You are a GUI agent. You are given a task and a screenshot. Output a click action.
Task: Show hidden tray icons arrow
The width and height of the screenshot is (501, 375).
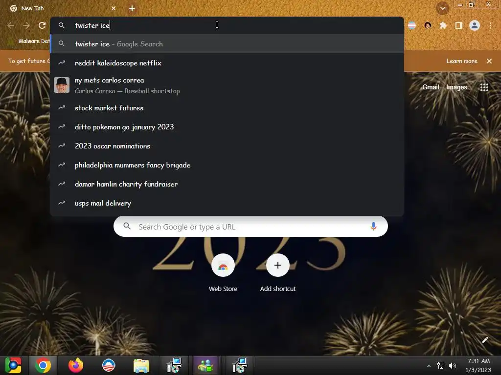(x=429, y=366)
